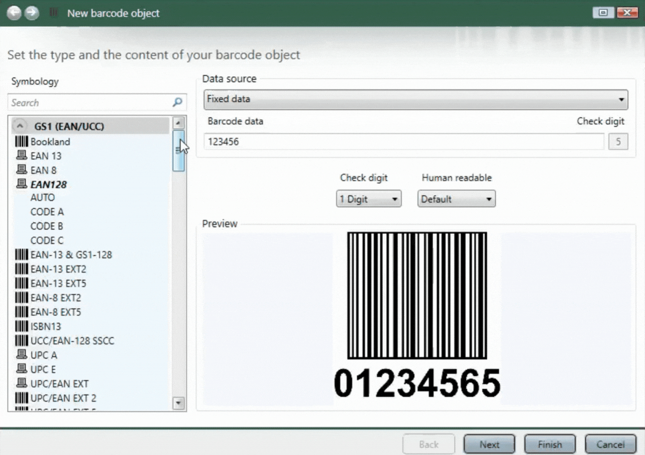Screen dimensions: 645x455
Task: Select UCC/EAN-128 SSCC symbology
Action: pyautogui.click(x=72, y=341)
